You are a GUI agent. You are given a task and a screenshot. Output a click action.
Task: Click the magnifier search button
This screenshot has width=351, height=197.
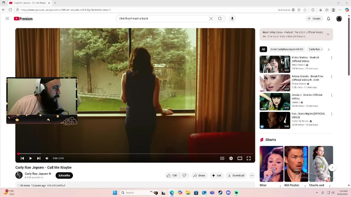220,19
